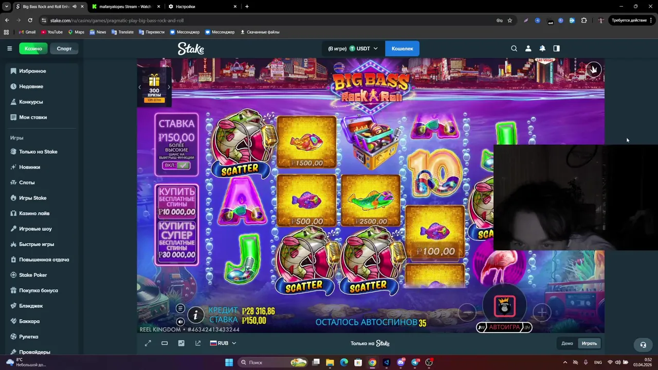Image resolution: width=658 pixels, height=370 pixels.
Task: Go to next prize with right arrow
Action: point(169,87)
